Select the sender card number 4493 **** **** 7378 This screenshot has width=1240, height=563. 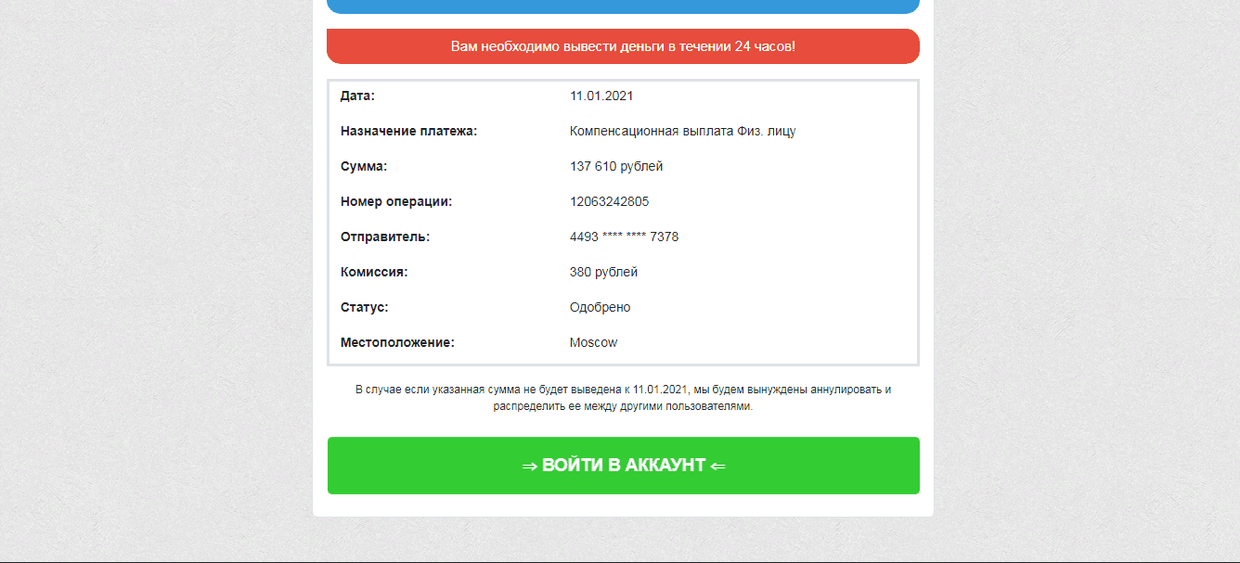coord(624,237)
